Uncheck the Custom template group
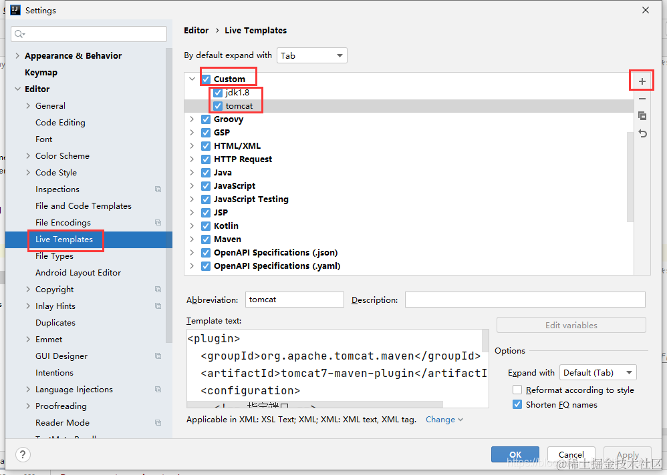This screenshot has width=667, height=475. click(x=207, y=79)
